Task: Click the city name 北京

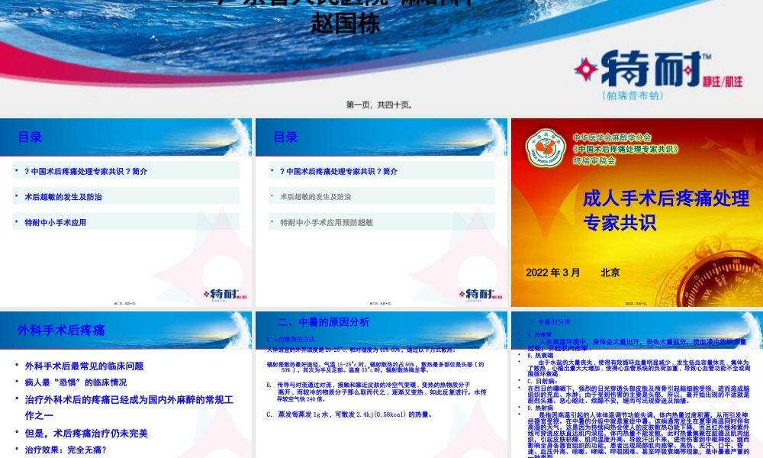Action: tap(610, 273)
